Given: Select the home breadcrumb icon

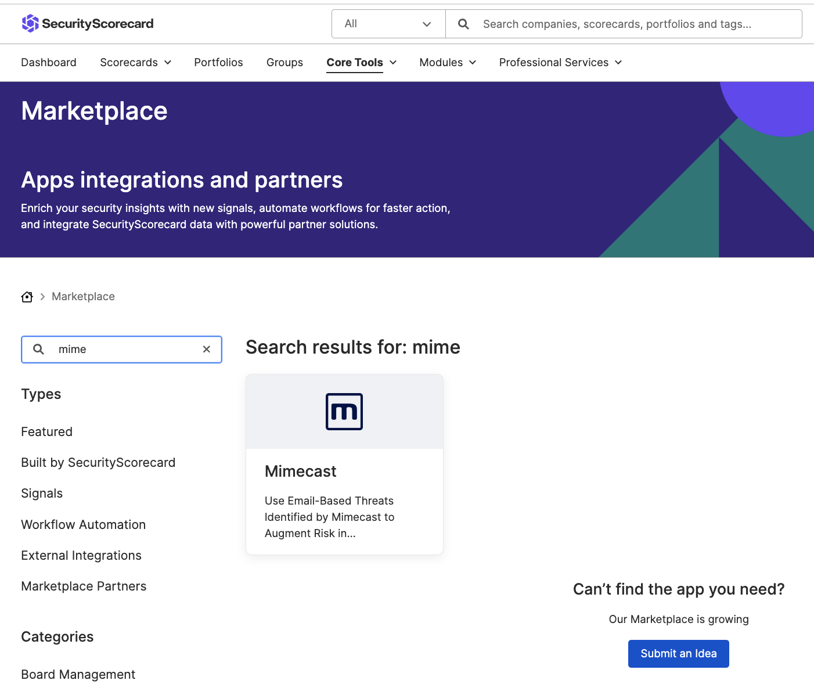Looking at the screenshot, I should 27,296.
